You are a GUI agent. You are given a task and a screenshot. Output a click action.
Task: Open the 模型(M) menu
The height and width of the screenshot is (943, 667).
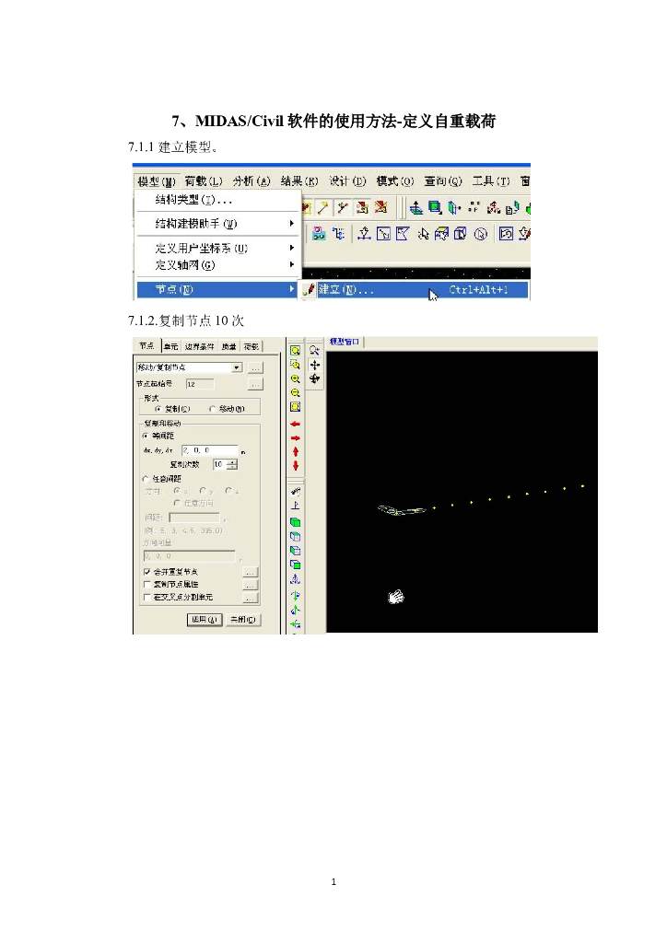click(x=157, y=181)
